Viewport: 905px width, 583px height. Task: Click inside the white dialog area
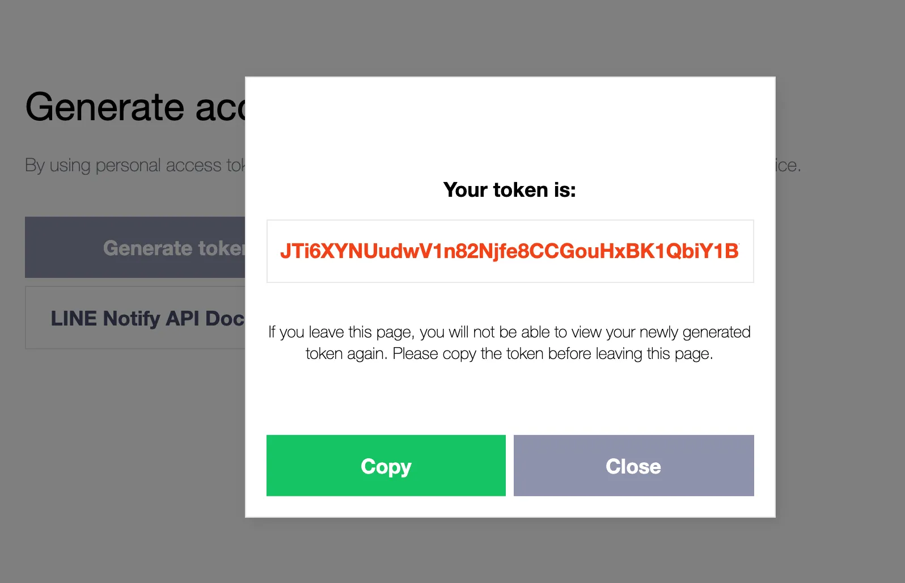click(x=509, y=397)
